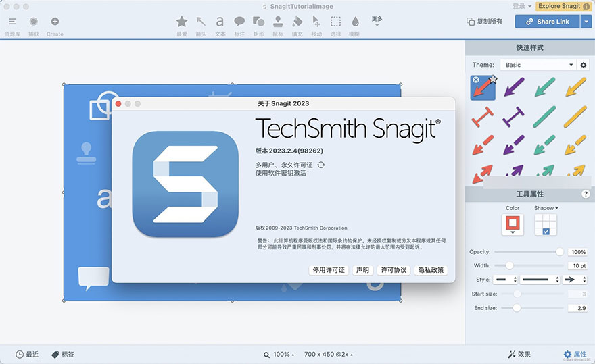The width and height of the screenshot is (595, 364).
Task: Click the 许可协议 license agreement button
Action: point(394,270)
